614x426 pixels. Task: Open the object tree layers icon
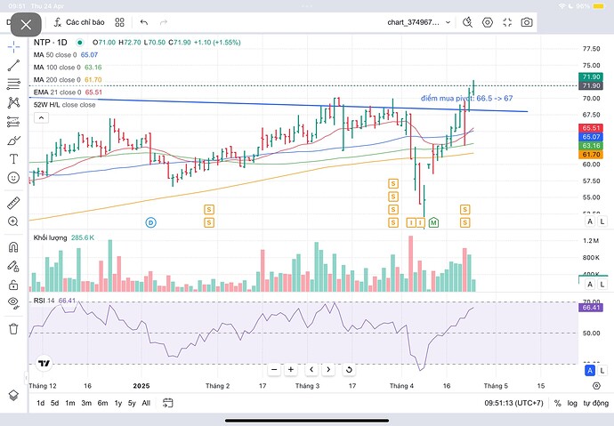coord(13,396)
